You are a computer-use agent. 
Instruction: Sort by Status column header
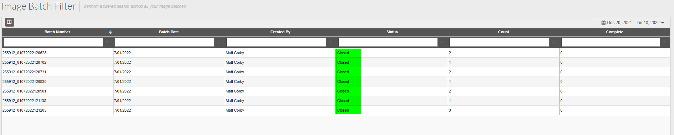[x=392, y=32]
